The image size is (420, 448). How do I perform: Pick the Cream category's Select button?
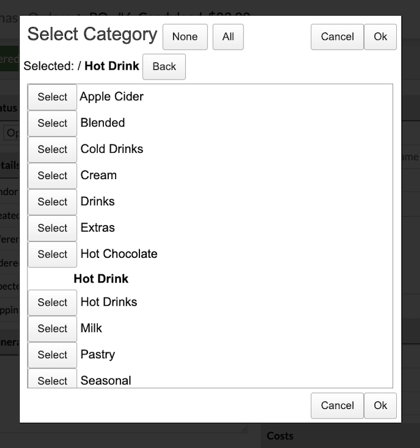tap(52, 176)
